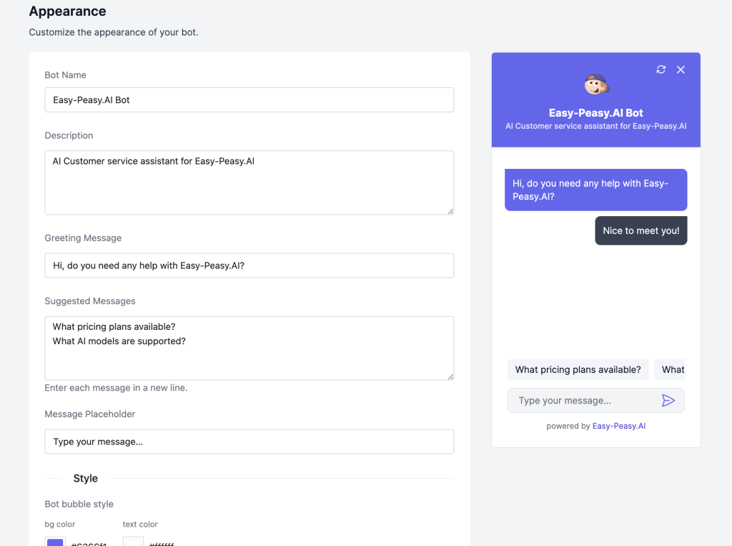The width and height of the screenshot is (732, 546).
Task: Click the Description text area
Action: pyautogui.click(x=249, y=182)
